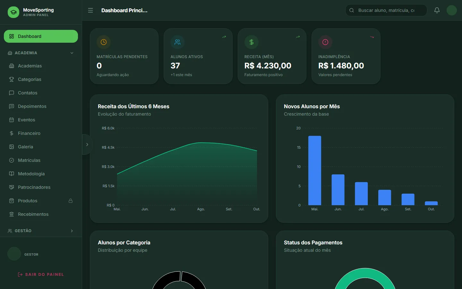Navigate to Depoimentos
The width and height of the screenshot is (462, 289).
(41, 106)
